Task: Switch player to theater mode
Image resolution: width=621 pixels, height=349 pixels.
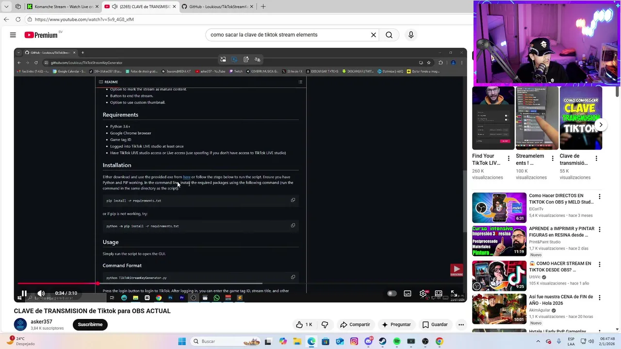Action: 439,293
